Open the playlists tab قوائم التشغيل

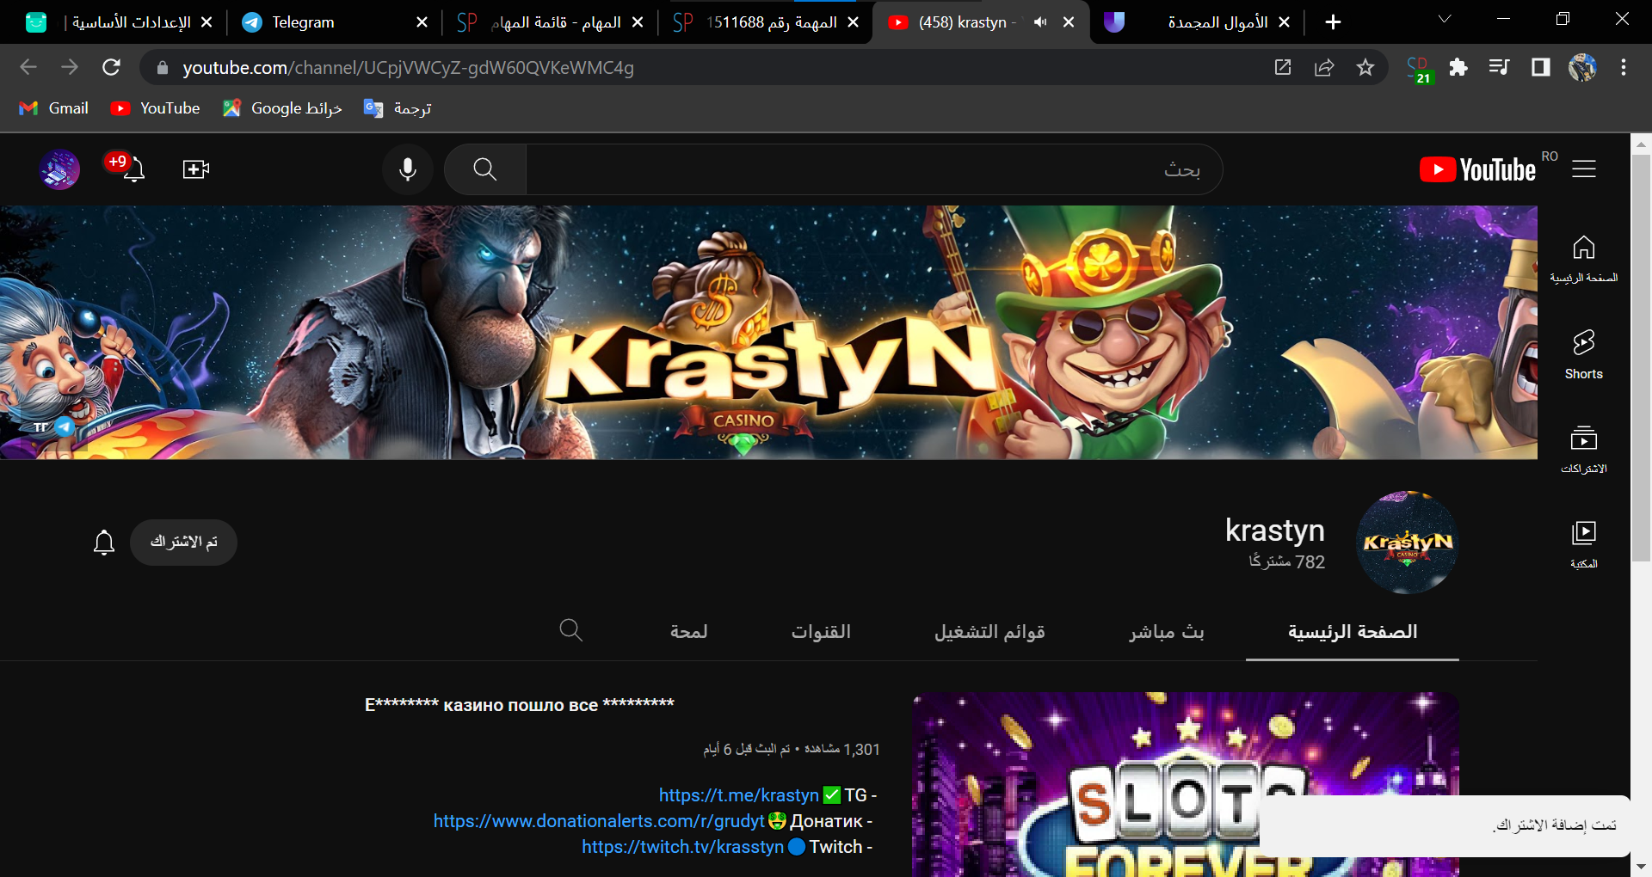click(989, 632)
